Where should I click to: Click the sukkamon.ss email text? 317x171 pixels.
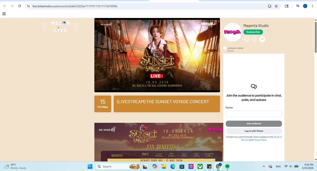pos(235,49)
